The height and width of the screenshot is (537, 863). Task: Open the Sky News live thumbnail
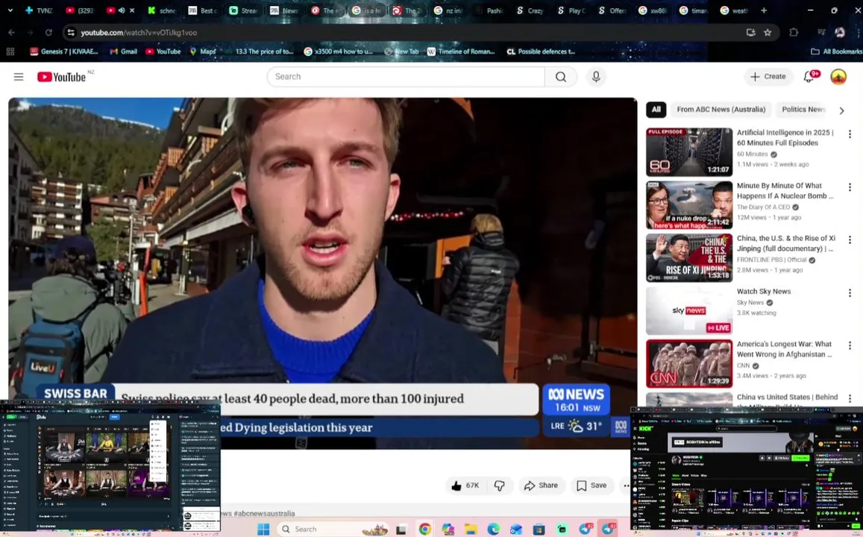pyautogui.click(x=689, y=310)
